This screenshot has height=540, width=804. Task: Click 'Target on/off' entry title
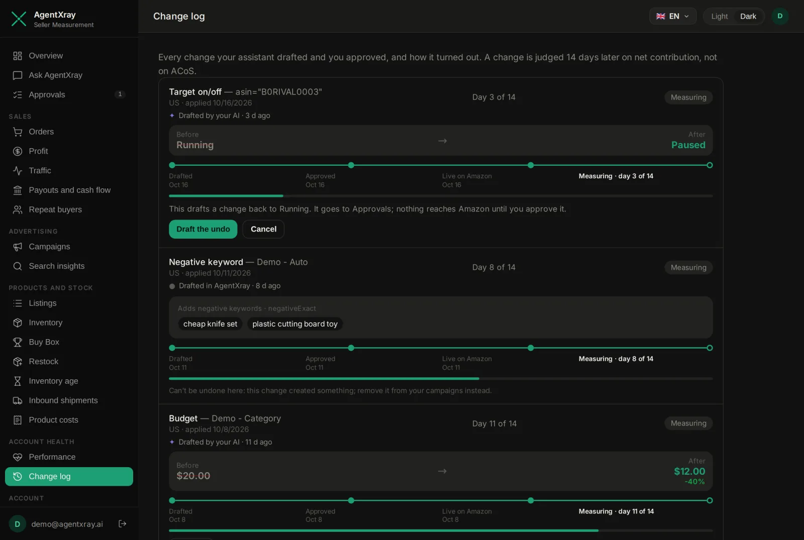click(x=195, y=92)
